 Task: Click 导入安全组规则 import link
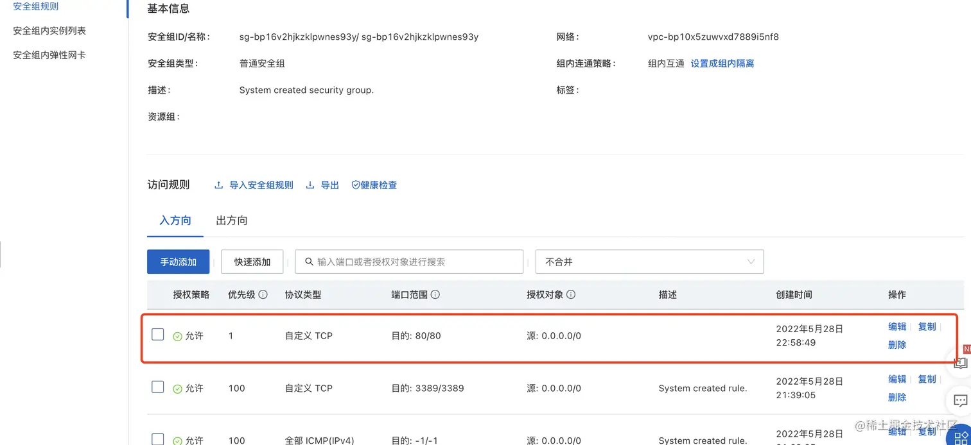(x=261, y=185)
